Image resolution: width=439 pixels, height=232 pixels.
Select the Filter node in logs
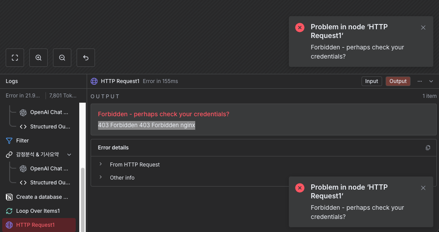coord(22,141)
